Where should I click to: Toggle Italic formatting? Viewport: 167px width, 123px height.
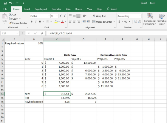(x=36, y=22)
